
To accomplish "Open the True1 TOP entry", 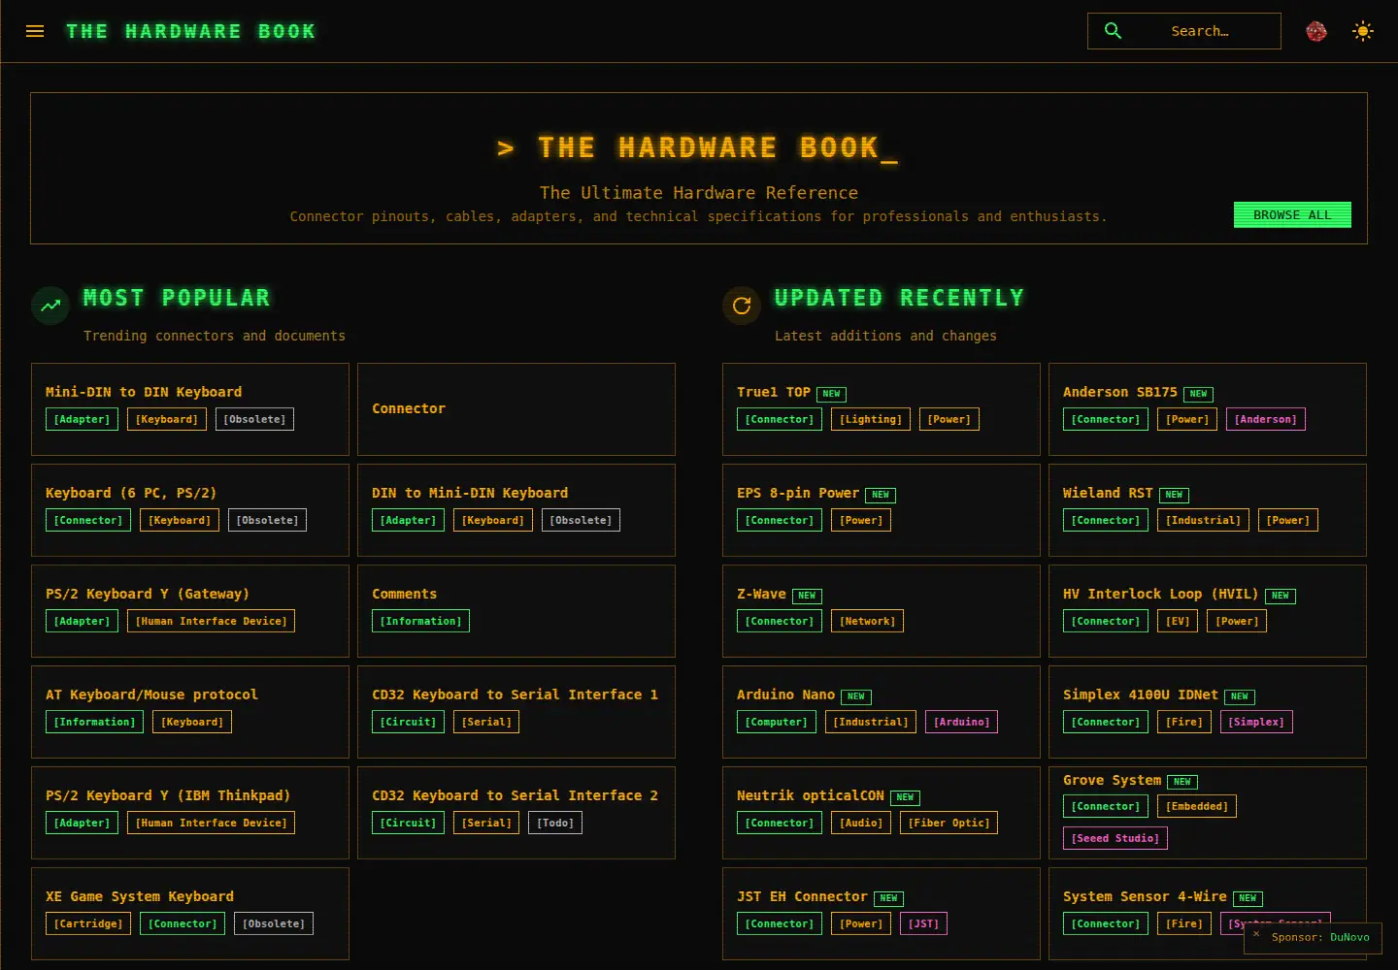I will click(882, 409).
